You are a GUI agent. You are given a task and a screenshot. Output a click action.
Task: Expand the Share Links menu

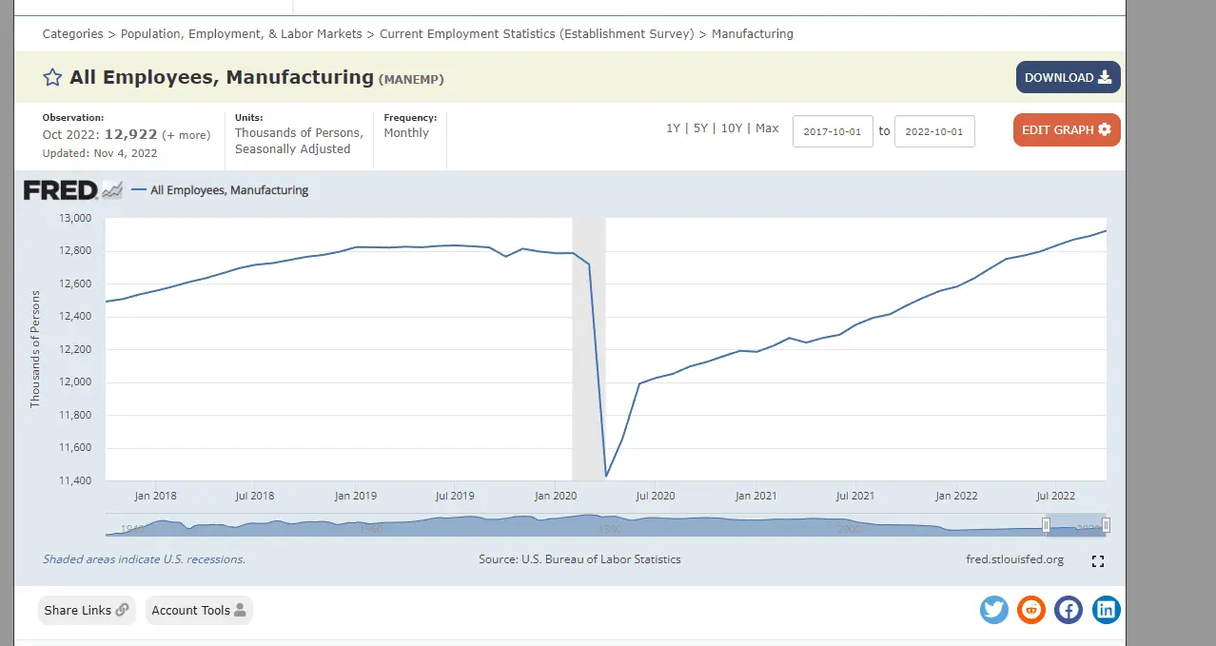[87, 611]
